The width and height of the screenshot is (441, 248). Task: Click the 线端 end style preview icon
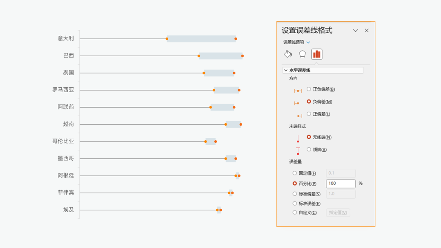point(298,151)
